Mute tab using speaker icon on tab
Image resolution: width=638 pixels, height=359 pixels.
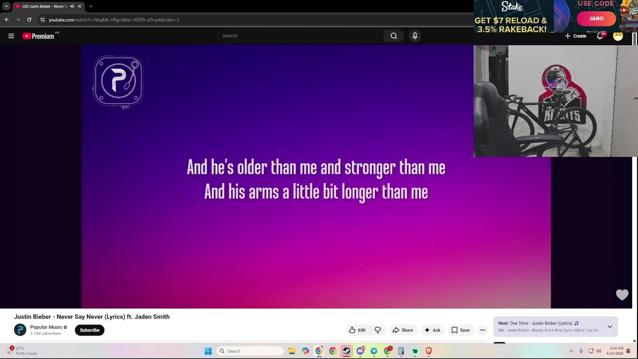click(72, 6)
